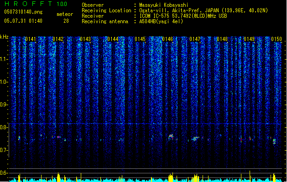Click the antenna value A504HB(yagi 4el)
Viewport: 287px width, 182px height.
pos(161,21)
